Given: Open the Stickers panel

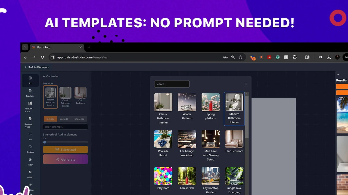Looking at the screenshot, I should pos(30,149).
